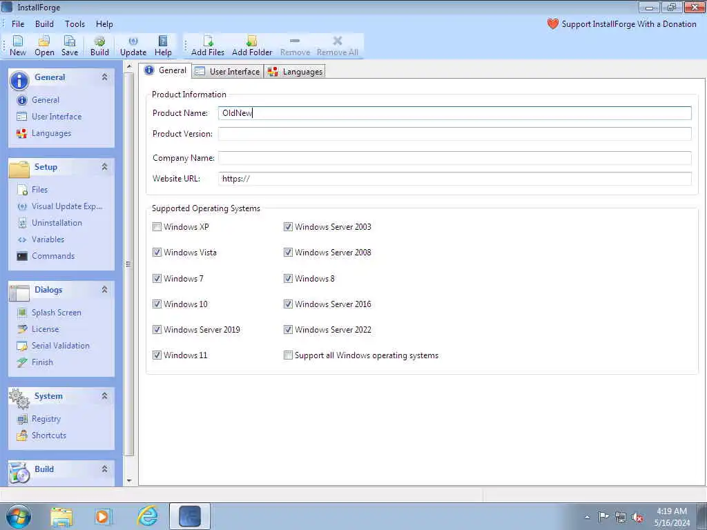Open File Explorer from the taskbar
The image size is (707, 530).
click(61, 517)
